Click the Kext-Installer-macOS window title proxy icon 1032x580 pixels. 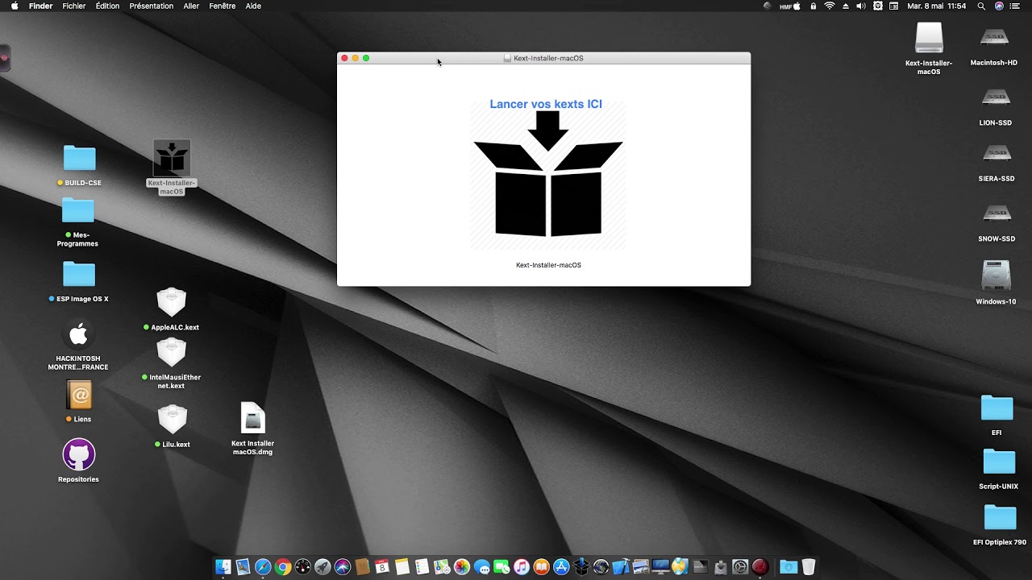pos(507,58)
